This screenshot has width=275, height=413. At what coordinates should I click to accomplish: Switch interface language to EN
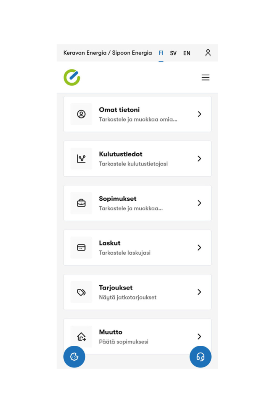(187, 53)
